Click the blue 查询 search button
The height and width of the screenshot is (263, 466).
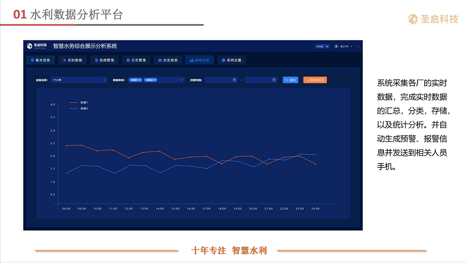(291, 80)
